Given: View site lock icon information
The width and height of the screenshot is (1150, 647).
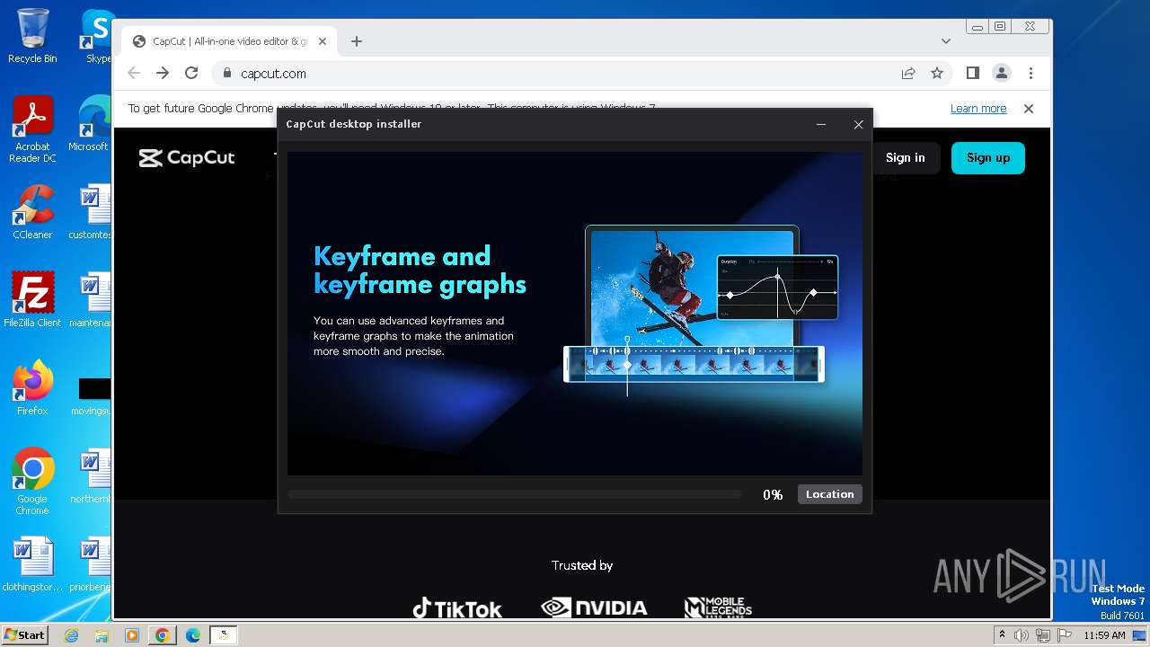Looking at the screenshot, I should click(x=227, y=74).
